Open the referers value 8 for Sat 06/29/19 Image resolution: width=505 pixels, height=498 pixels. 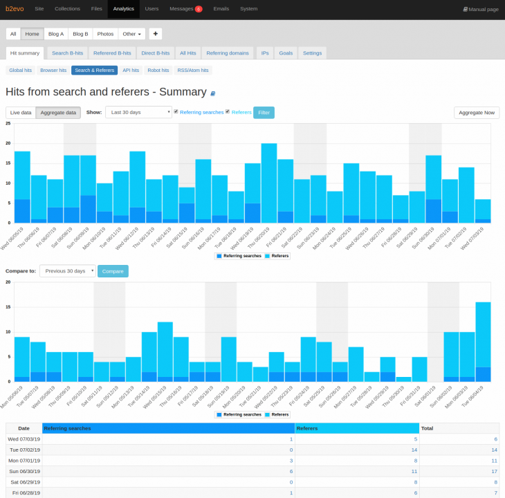click(x=416, y=482)
